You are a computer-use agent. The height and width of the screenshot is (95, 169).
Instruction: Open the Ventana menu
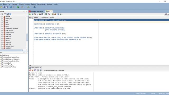(49, 4)
